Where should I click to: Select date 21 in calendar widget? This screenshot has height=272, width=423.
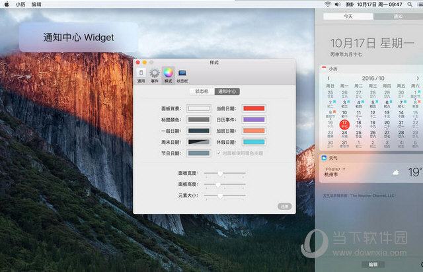[x=401, y=124]
